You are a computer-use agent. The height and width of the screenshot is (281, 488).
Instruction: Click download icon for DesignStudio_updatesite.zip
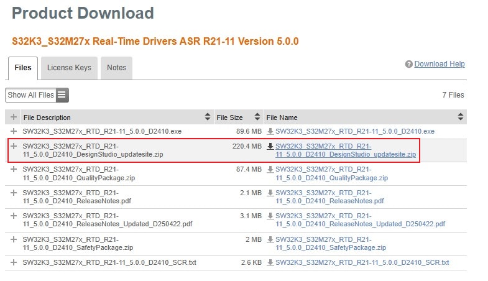coord(270,147)
